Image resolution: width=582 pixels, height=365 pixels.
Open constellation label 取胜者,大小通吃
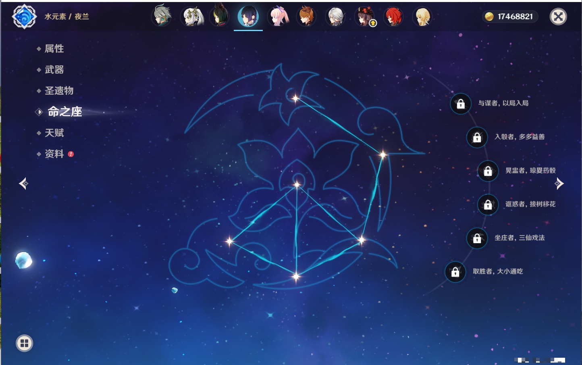click(x=498, y=271)
